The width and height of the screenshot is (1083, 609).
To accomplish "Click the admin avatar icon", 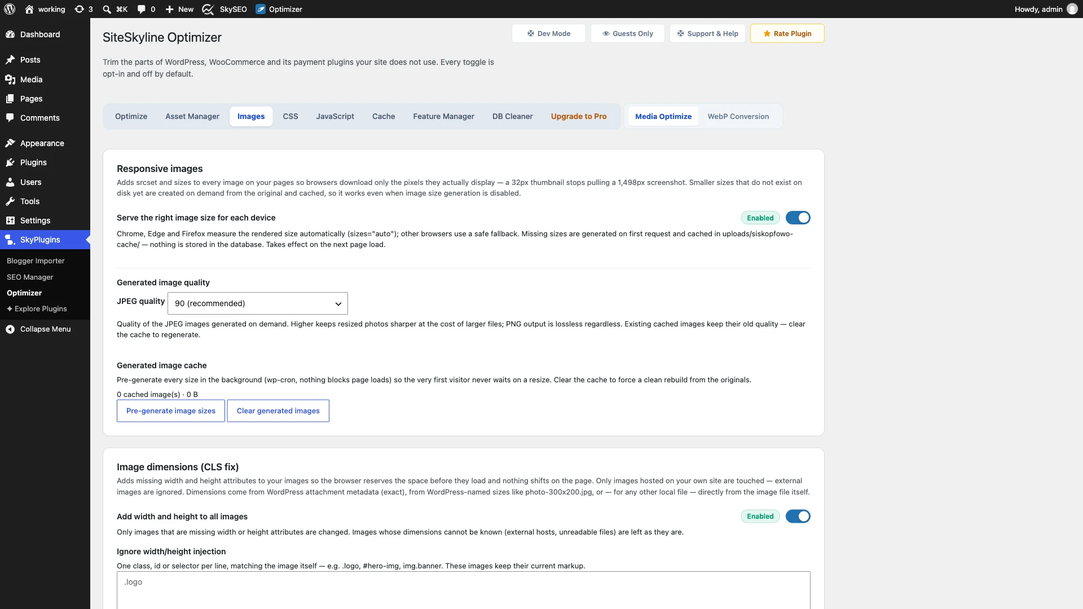I will (x=1072, y=9).
